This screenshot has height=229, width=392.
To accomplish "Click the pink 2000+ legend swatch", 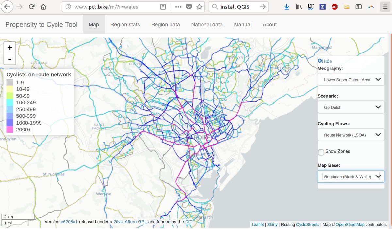I will [x=10, y=130].
